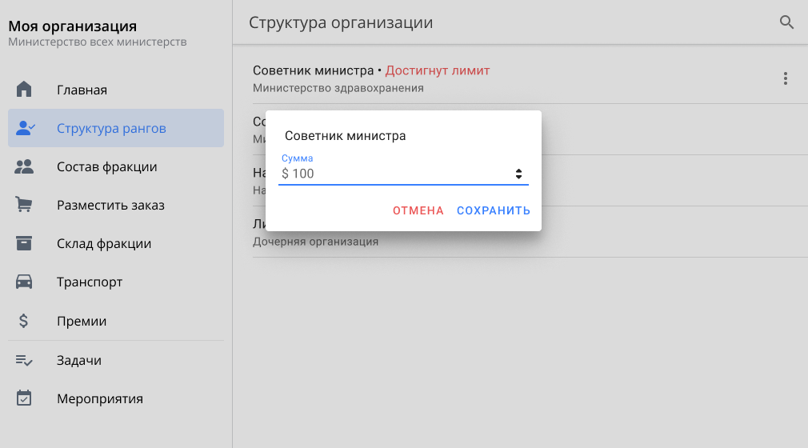The height and width of the screenshot is (448, 808).
Task: Click the home icon beside Главная
Action: 24,90
